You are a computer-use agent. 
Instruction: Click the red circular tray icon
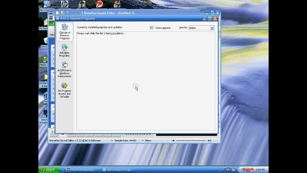coord(248,170)
